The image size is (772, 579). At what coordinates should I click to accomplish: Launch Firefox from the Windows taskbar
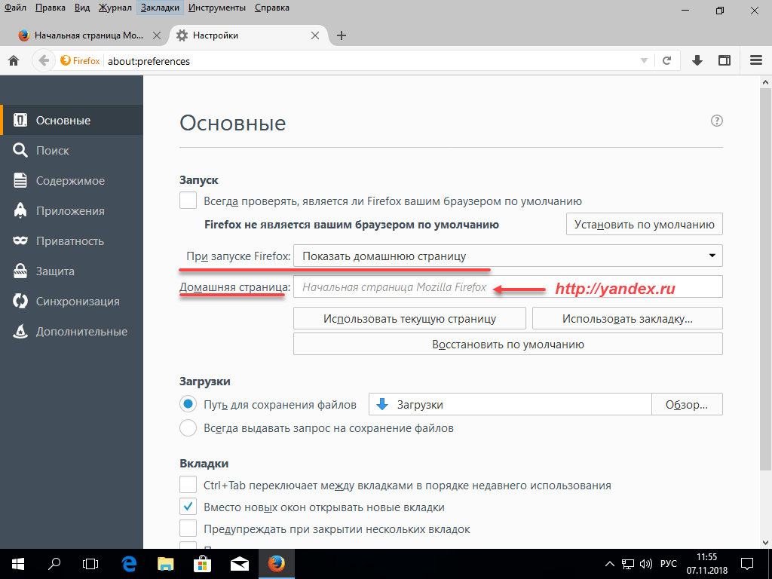(277, 563)
